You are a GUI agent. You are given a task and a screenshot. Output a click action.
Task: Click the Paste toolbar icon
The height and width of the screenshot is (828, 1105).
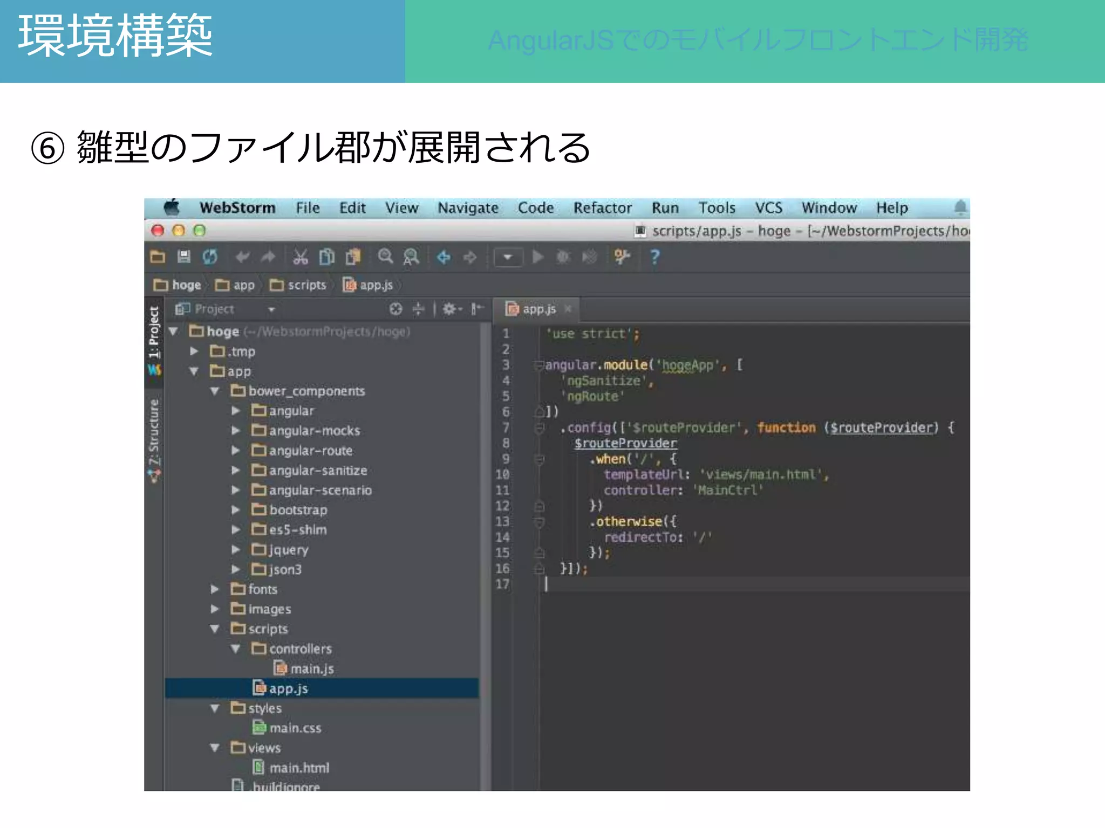point(353,257)
